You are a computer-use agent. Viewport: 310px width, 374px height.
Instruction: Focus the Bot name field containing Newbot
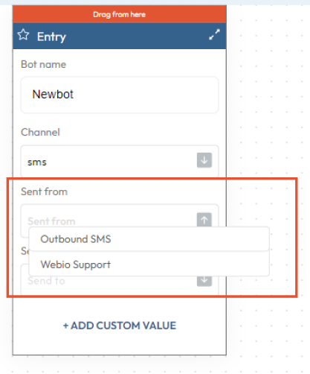point(120,95)
